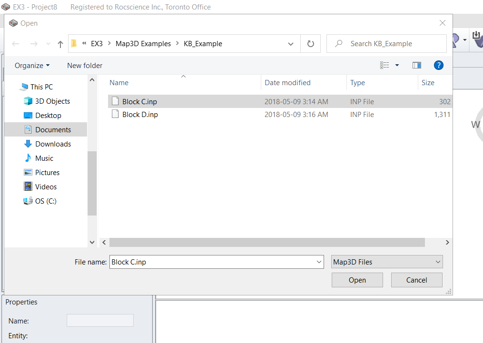Open the File name history dropdown

318,262
